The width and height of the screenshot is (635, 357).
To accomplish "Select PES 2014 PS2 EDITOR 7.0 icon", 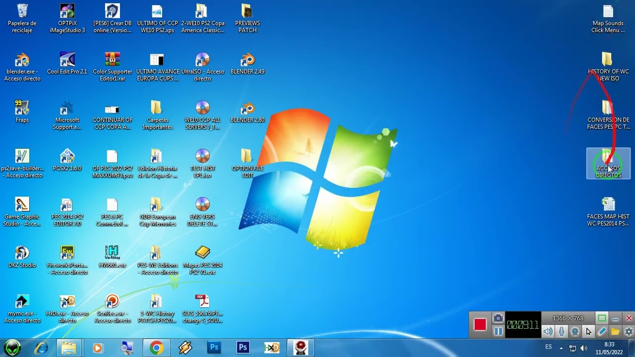I will pos(67,212).
